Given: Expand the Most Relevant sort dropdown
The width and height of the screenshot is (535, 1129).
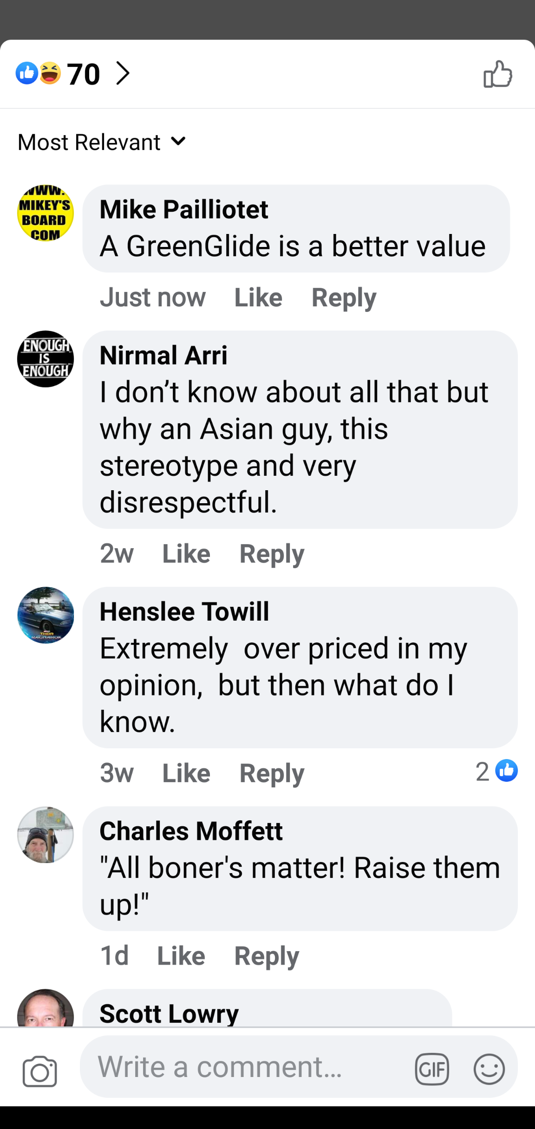Looking at the screenshot, I should click(102, 142).
